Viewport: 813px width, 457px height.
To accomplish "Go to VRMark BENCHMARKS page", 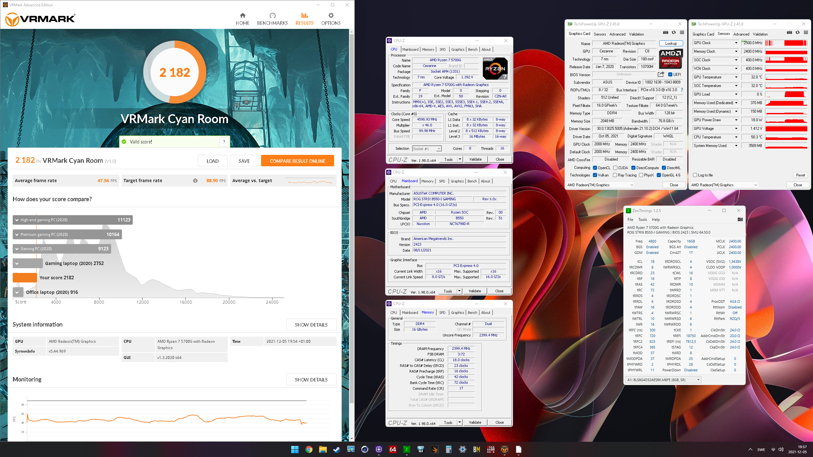I will coord(272,19).
